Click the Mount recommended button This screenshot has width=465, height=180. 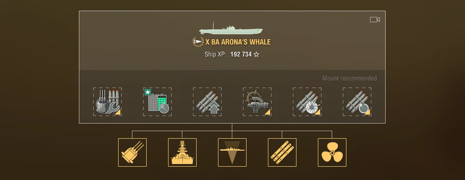click(350, 78)
